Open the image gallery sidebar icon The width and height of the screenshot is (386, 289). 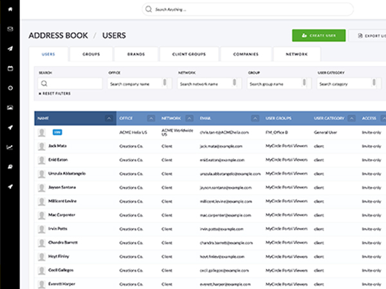10,107
